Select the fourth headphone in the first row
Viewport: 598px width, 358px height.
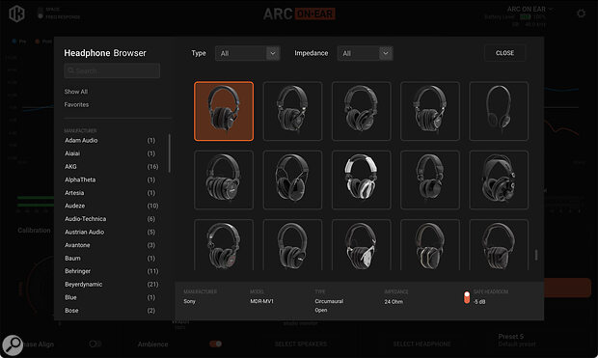point(430,111)
